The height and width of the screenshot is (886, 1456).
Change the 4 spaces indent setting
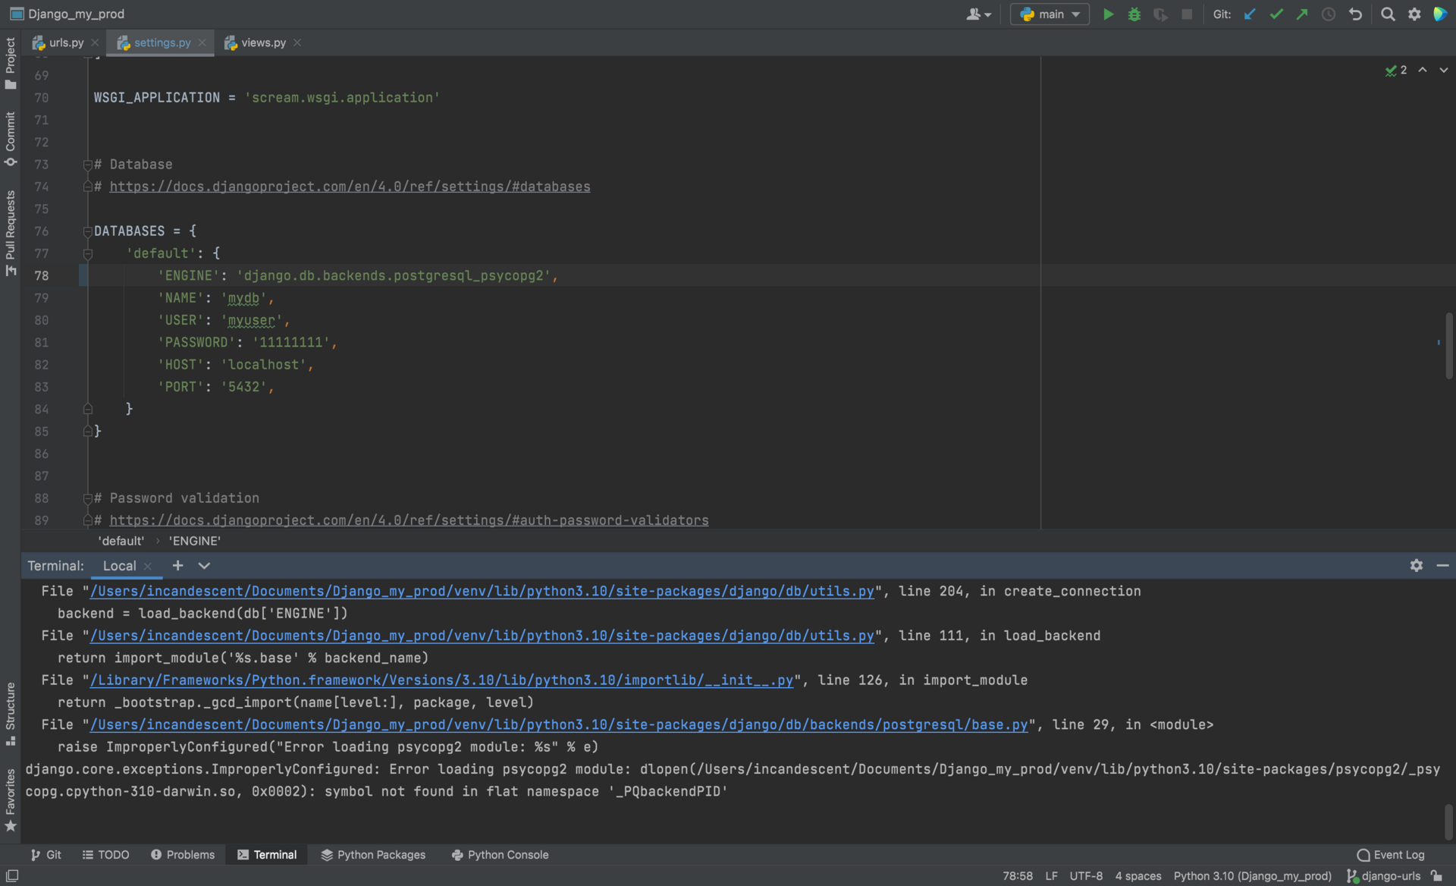pos(1138,876)
